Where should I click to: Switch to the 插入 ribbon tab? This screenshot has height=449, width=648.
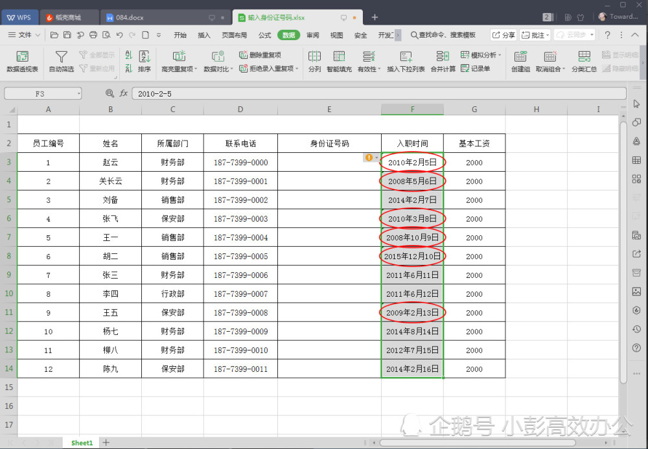(x=204, y=35)
